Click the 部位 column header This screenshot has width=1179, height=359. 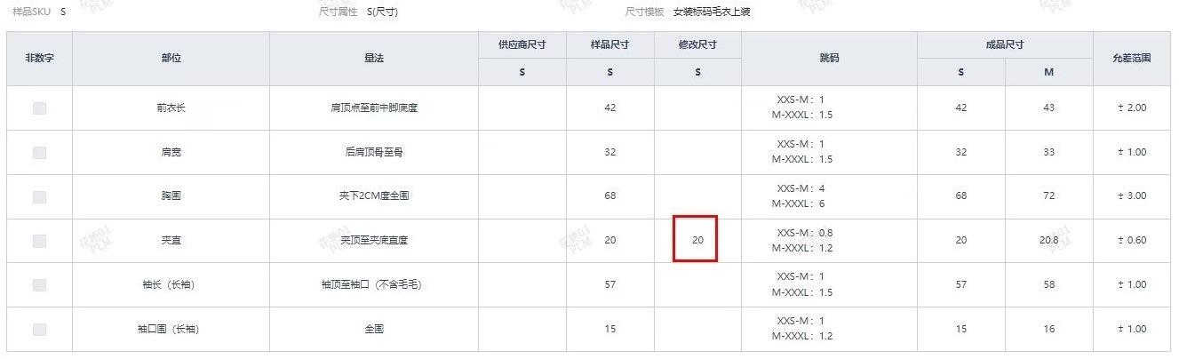(171, 59)
